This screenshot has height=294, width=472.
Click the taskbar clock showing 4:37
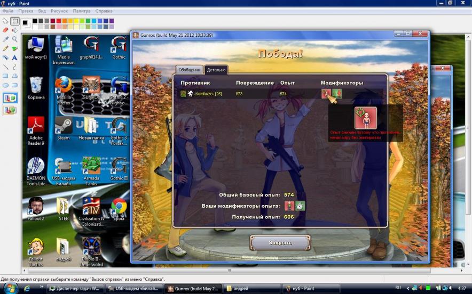click(x=461, y=288)
